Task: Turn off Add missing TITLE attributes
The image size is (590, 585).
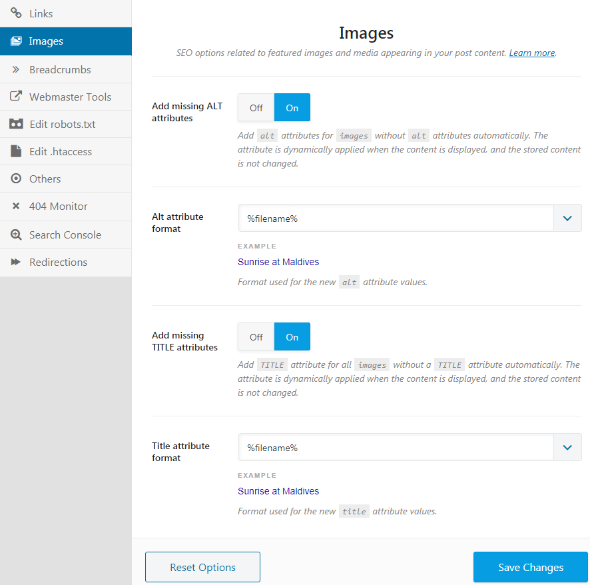Action: (256, 336)
